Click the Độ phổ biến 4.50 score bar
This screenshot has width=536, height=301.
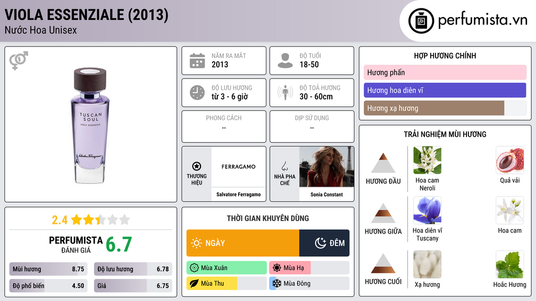click(x=48, y=286)
